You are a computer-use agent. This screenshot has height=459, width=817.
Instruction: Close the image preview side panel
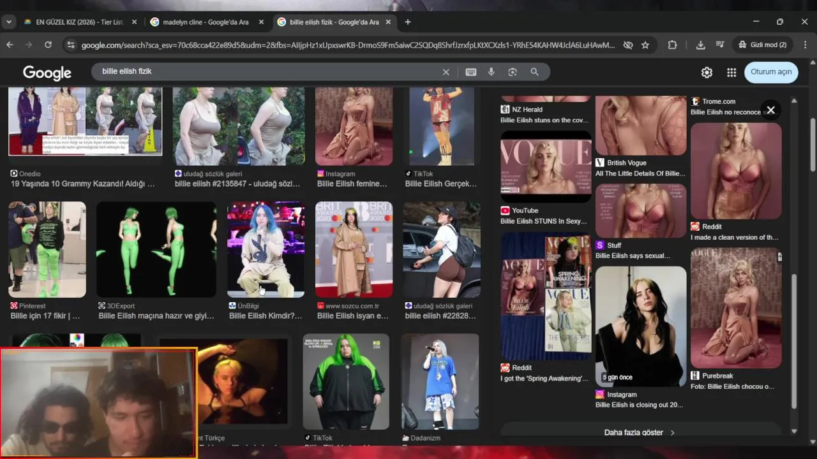(x=771, y=110)
